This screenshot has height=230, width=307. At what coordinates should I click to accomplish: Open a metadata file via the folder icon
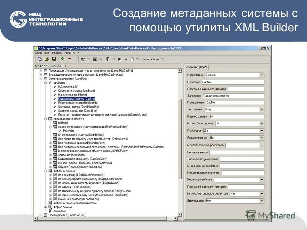click(47, 58)
